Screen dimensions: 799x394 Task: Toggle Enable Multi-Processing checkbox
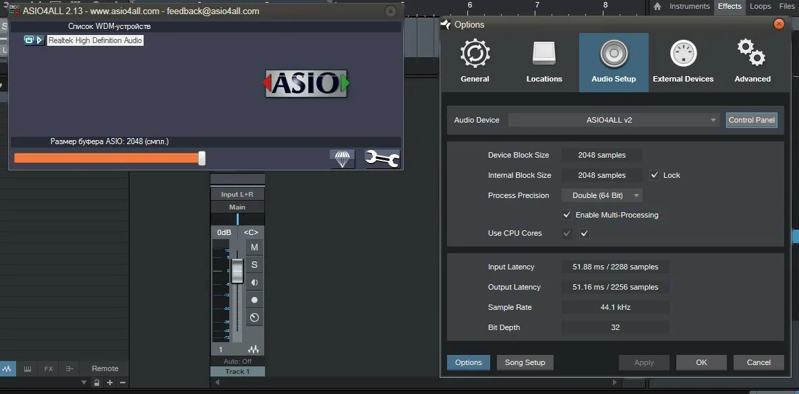[566, 215]
